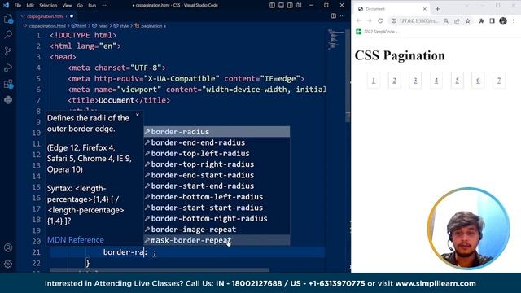Image resolution: width=521 pixels, height=293 pixels.
Task: Choose border-end-start-radius suggestion
Action: click(x=217, y=175)
